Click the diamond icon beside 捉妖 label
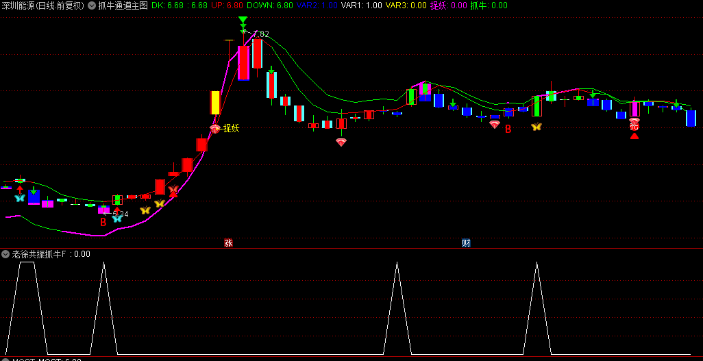703x361 pixels. 215,128
